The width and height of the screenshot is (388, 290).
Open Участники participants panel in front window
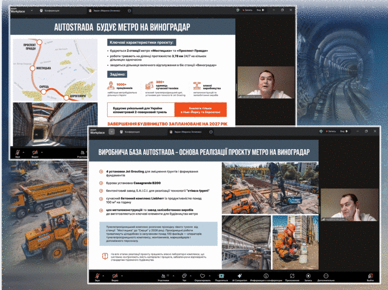[163, 275]
